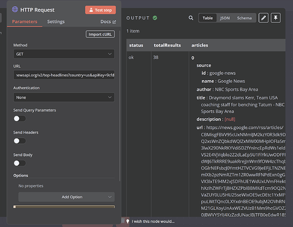Click the pin output data icon

click(x=275, y=18)
